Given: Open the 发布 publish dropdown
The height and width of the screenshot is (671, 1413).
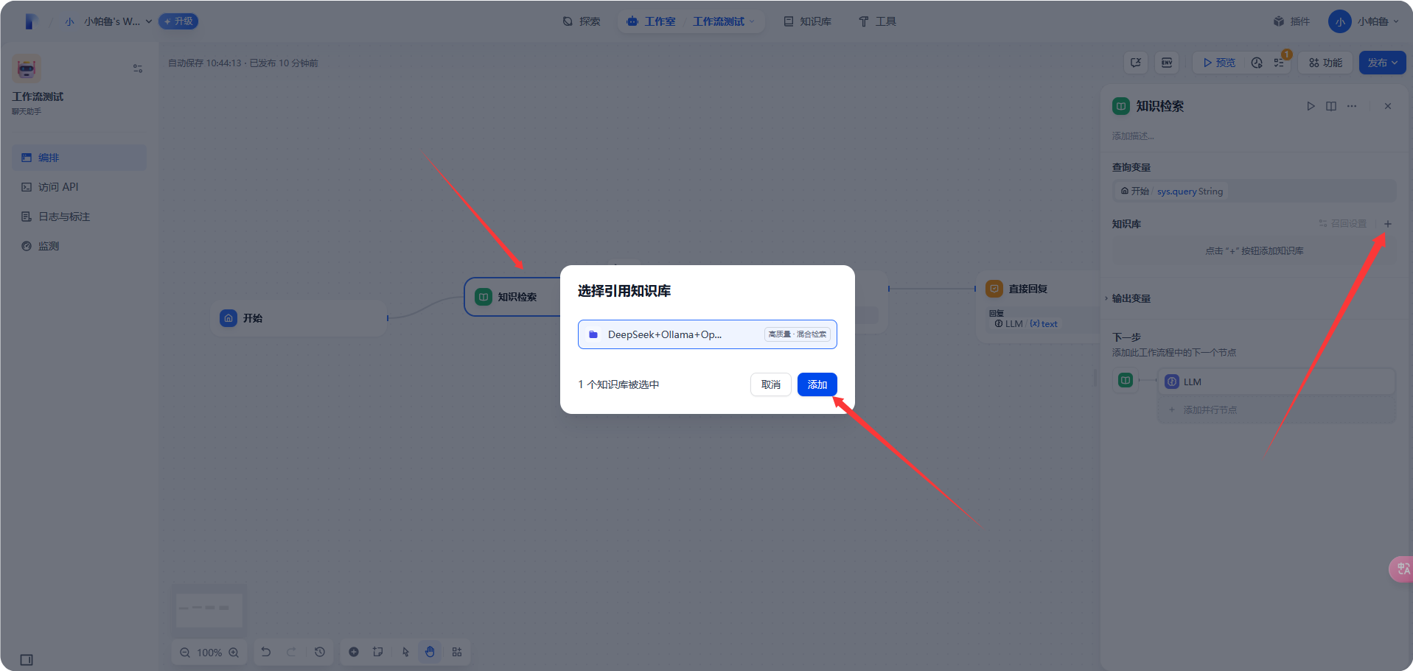Looking at the screenshot, I should tap(1382, 63).
